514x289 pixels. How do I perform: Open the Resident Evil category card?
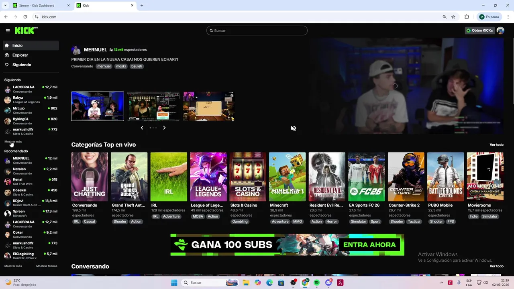(327, 177)
